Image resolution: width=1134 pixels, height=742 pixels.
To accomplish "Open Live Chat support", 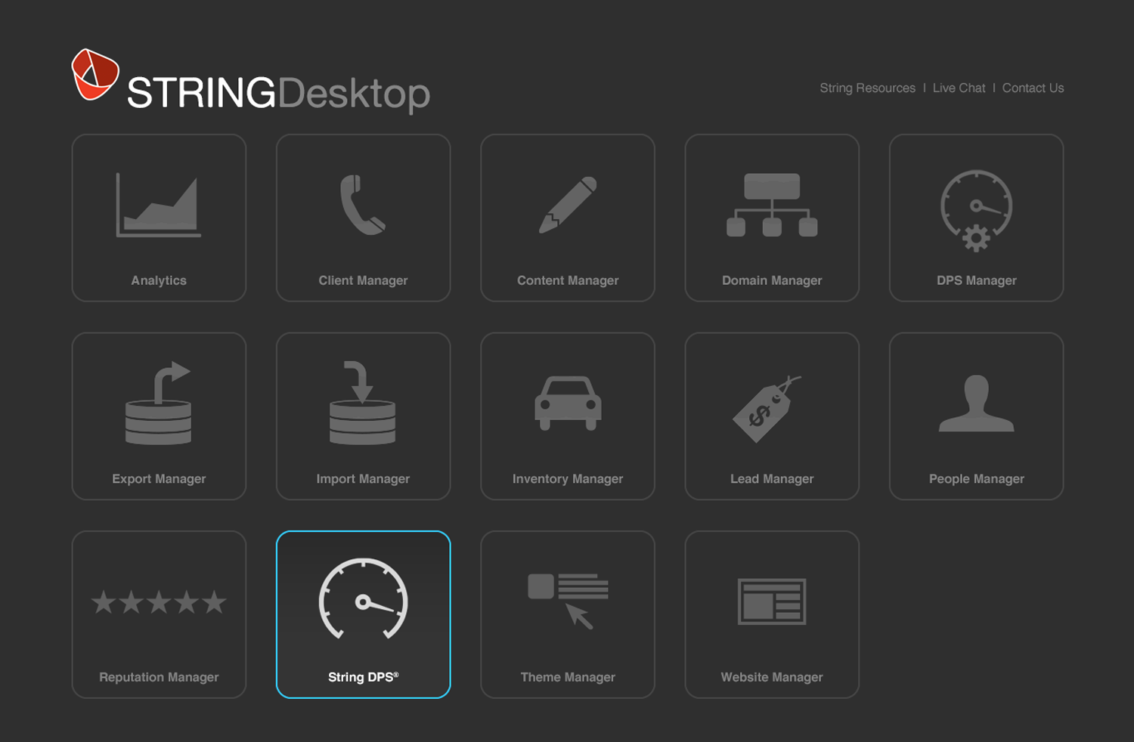I will pyautogui.click(x=959, y=88).
